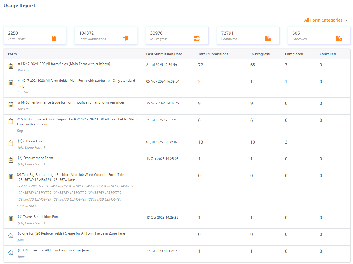This screenshot has width=353, height=264.
Task: Select the 104372 Total Submissions card
Action: pos(106,36)
